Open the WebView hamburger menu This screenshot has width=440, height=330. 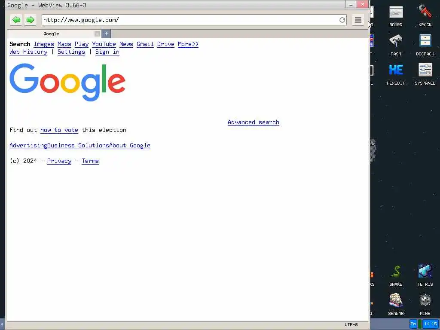pyautogui.click(x=358, y=20)
